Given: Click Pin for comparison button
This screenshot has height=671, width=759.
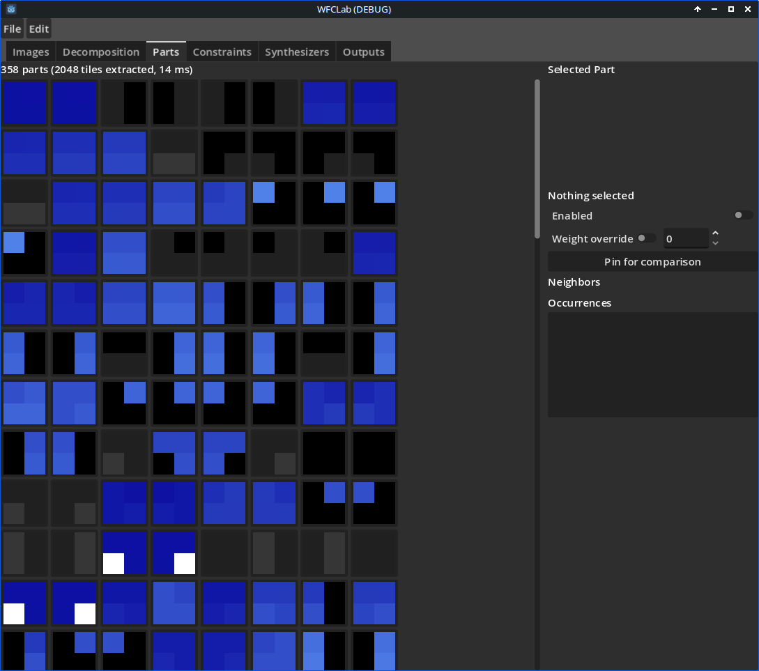Looking at the screenshot, I should pyautogui.click(x=652, y=262).
